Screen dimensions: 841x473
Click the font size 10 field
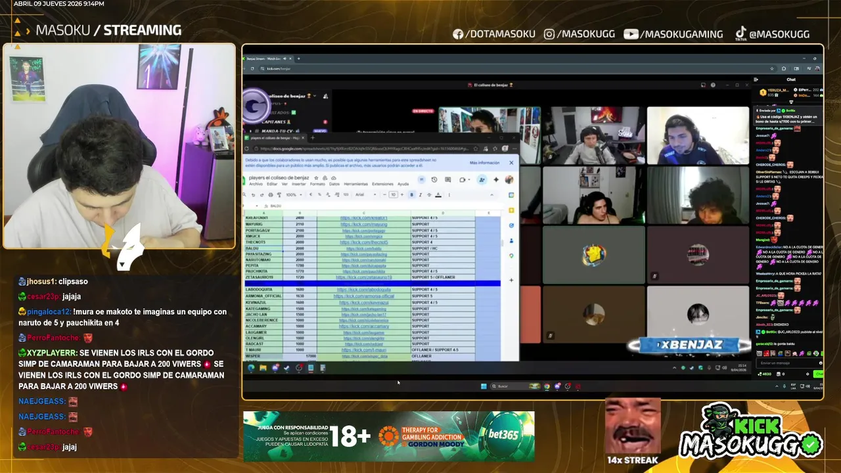394,194
